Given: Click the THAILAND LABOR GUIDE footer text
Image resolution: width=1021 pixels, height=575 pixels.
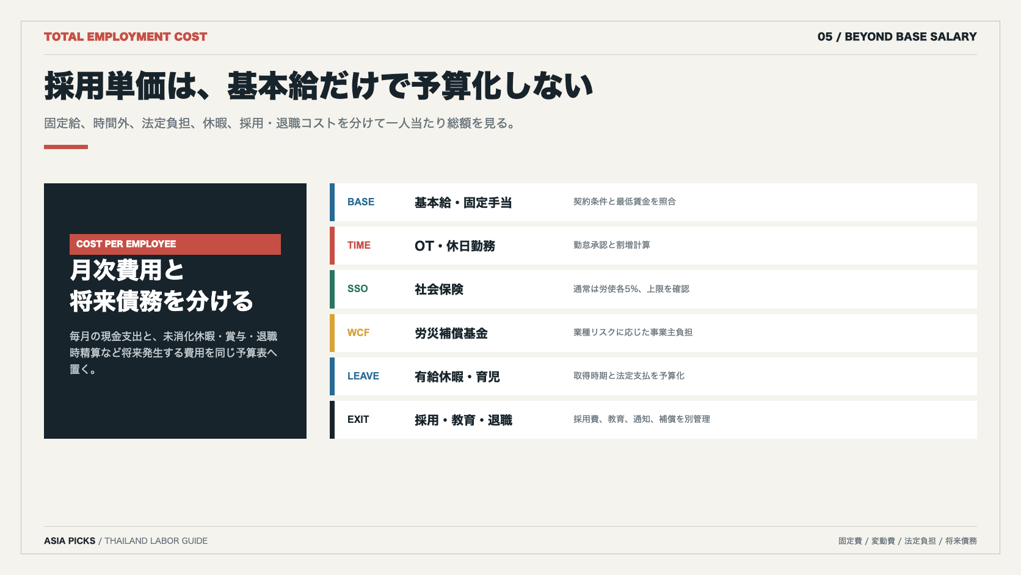Looking at the screenshot, I should tap(156, 541).
